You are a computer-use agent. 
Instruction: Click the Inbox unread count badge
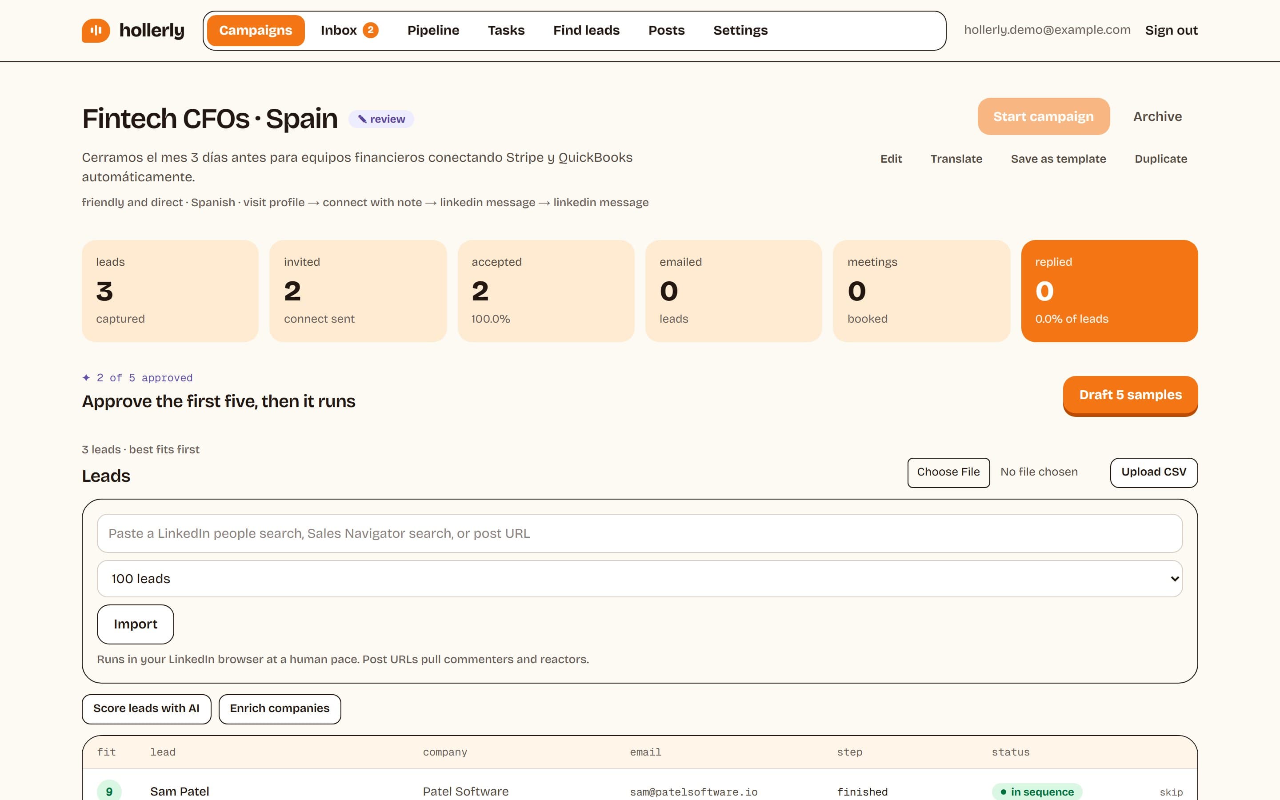[370, 30]
